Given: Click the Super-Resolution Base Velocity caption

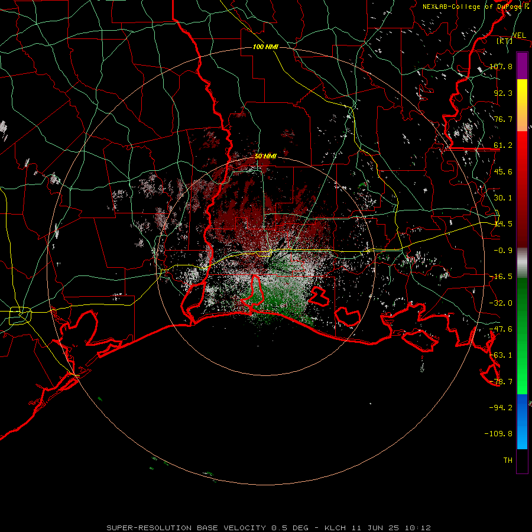Looking at the screenshot, I should (269, 528).
